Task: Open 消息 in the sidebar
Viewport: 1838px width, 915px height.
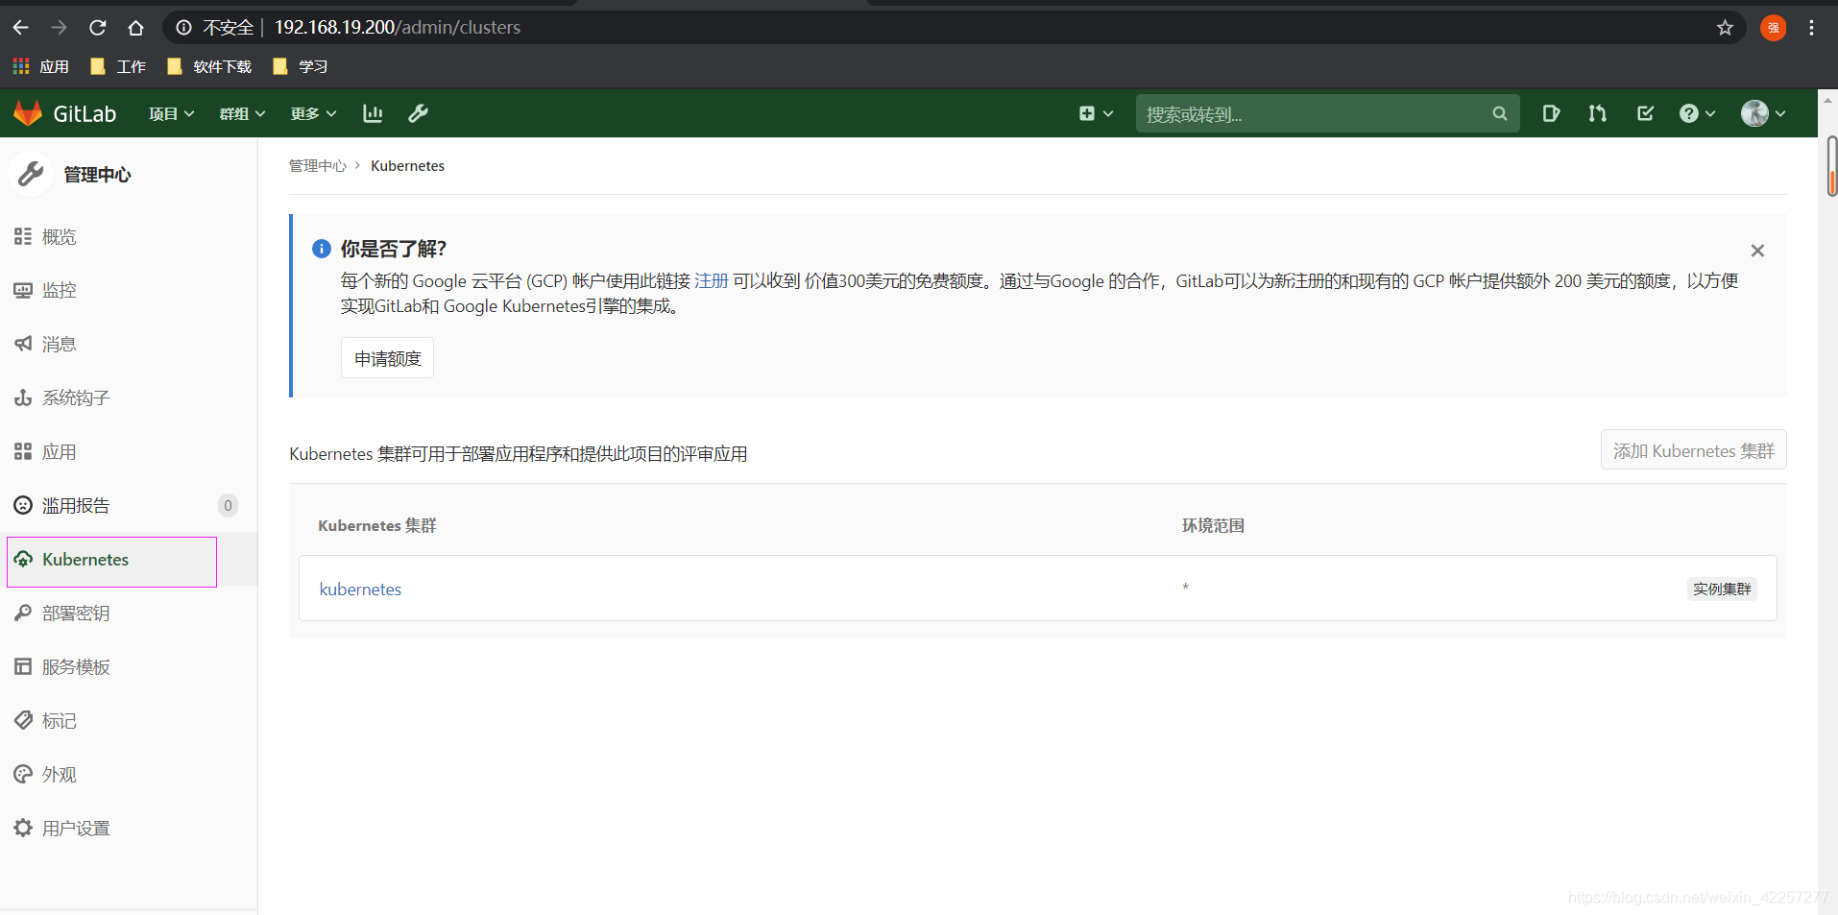Action: pyautogui.click(x=59, y=344)
